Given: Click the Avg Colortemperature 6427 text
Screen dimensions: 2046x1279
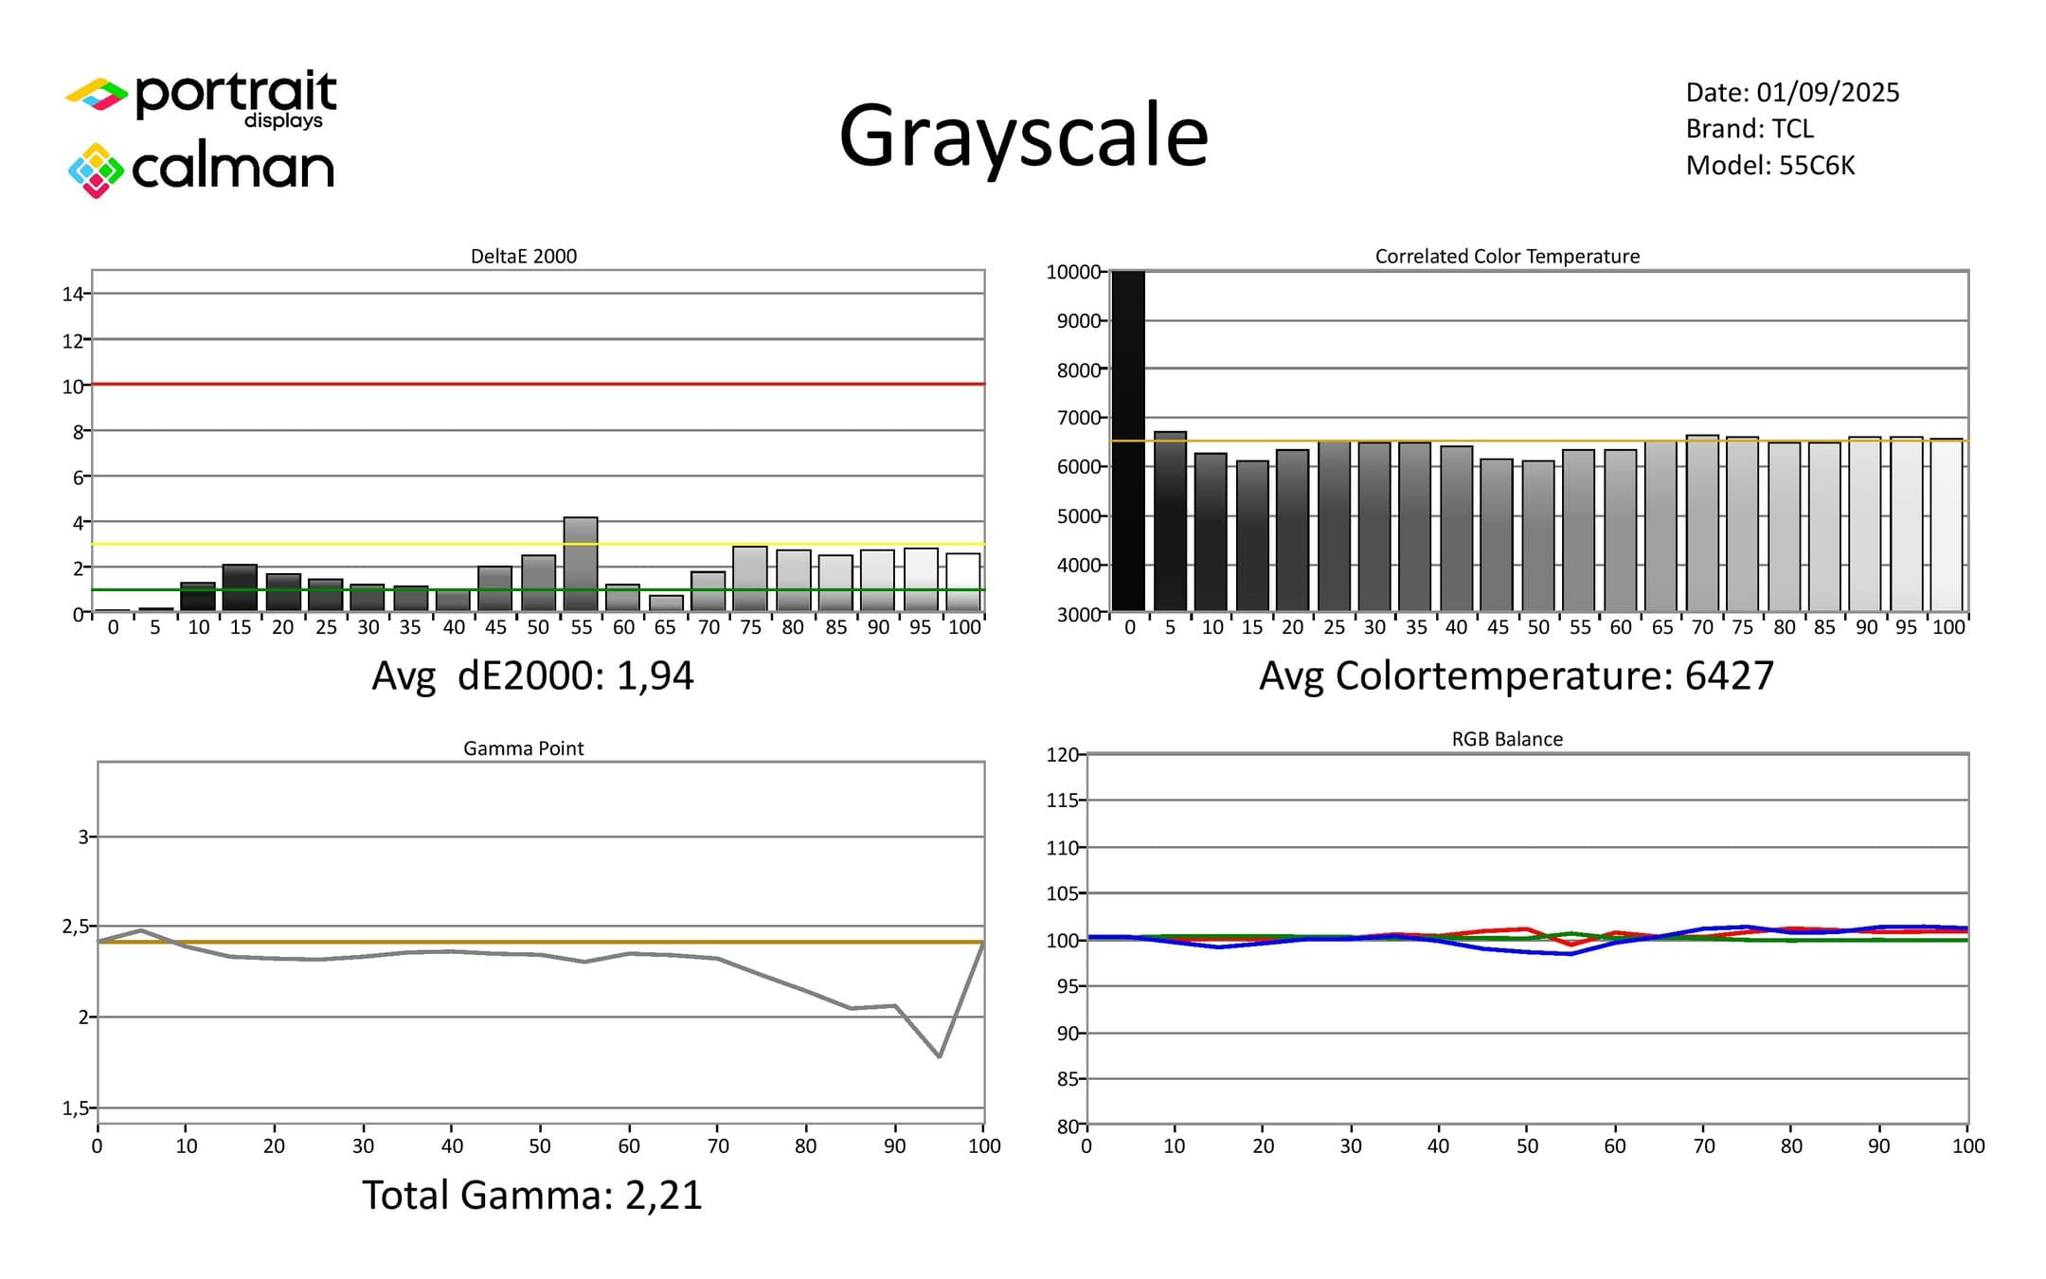Looking at the screenshot, I should tap(1516, 676).
